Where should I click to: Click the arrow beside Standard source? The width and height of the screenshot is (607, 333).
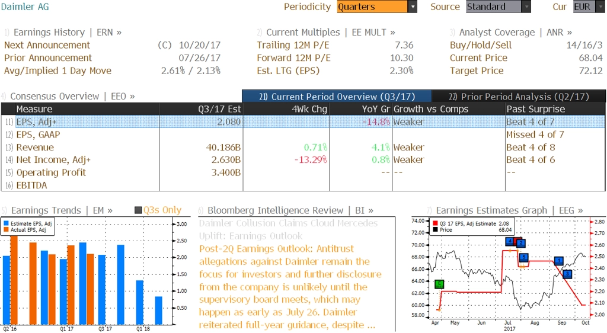point(526,7)
